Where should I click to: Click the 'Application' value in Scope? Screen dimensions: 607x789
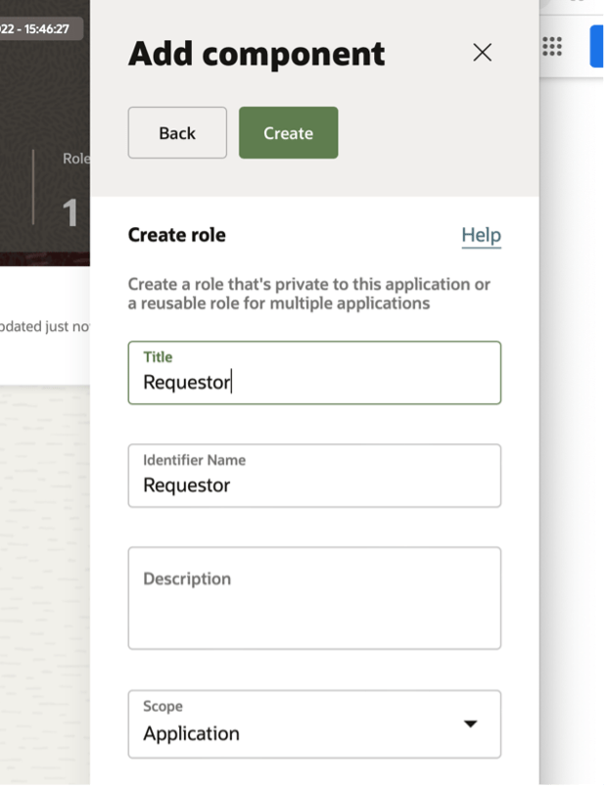click(x=192, y=733)
